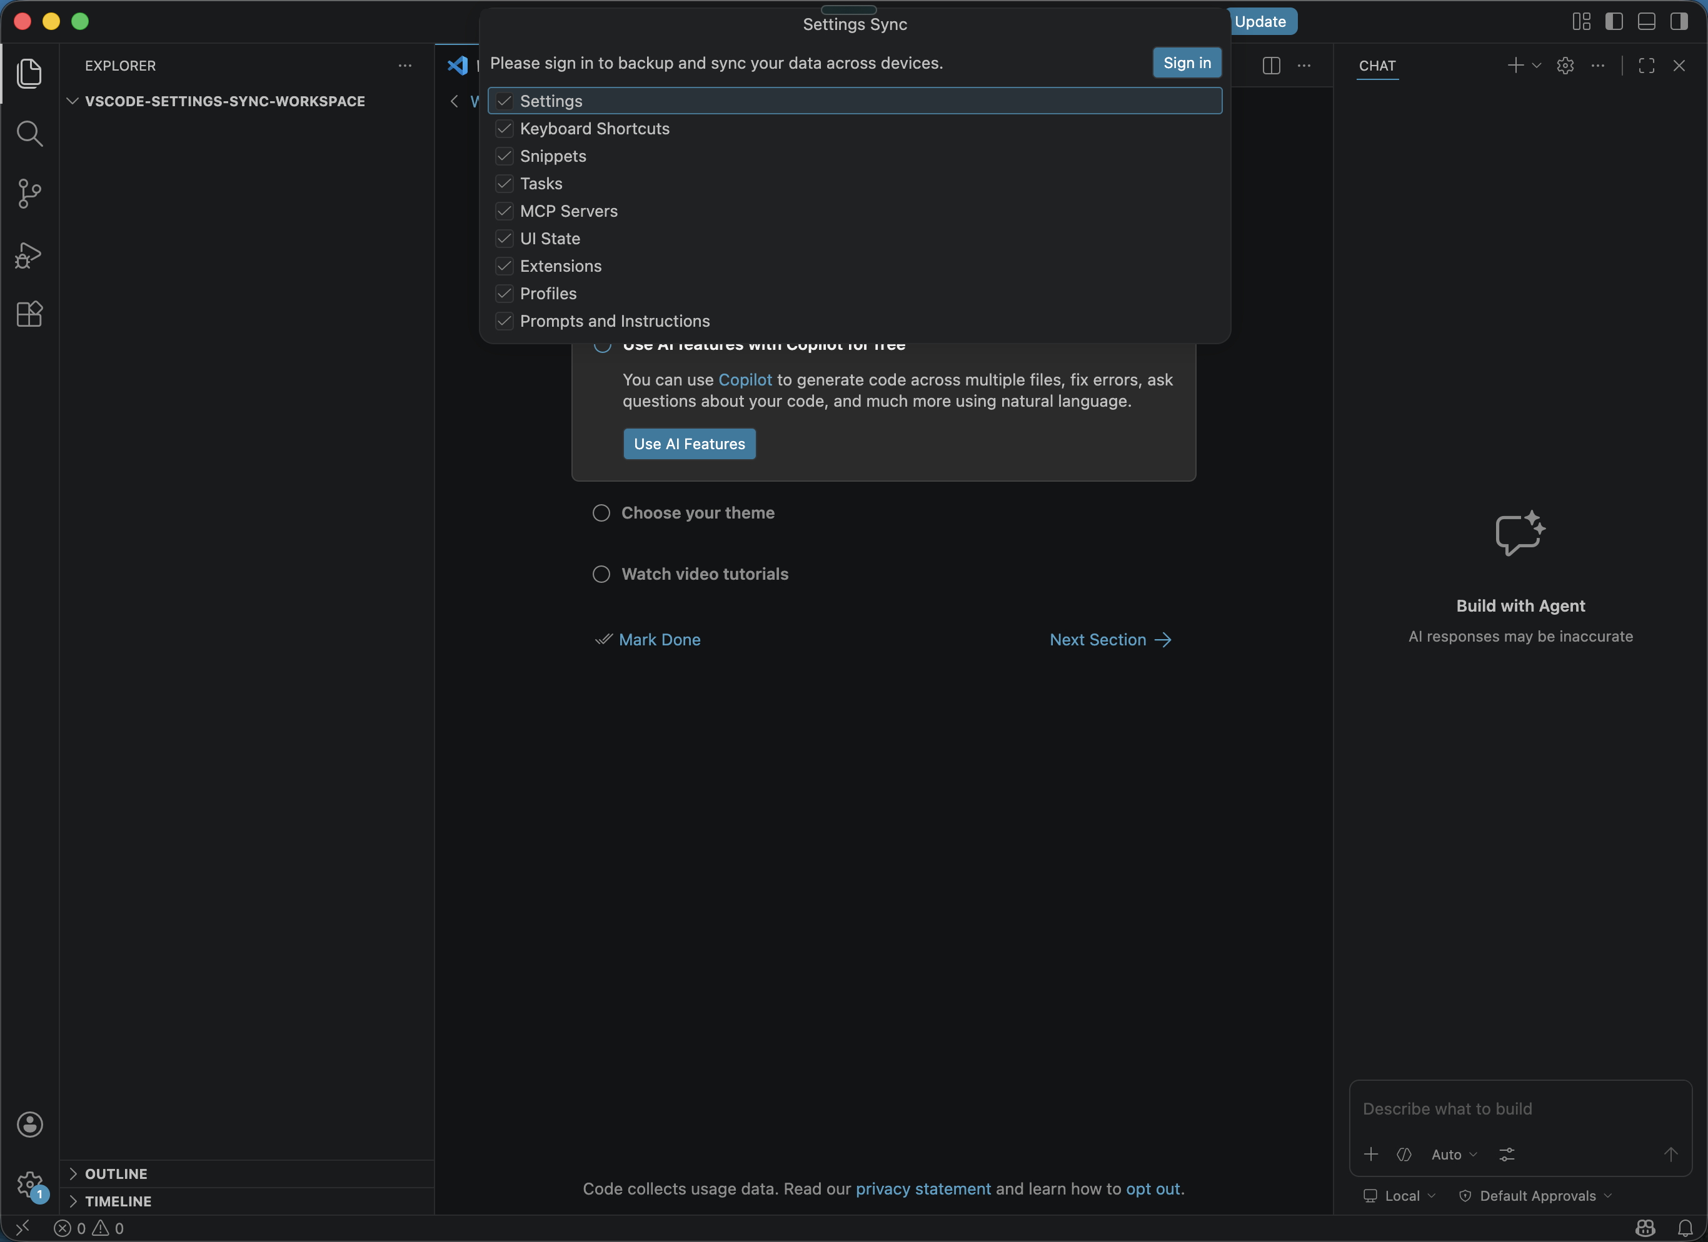1708x1242 pixels.
Task: Go back using walkthrough back chevron
Action: click(x=454, y=101)
